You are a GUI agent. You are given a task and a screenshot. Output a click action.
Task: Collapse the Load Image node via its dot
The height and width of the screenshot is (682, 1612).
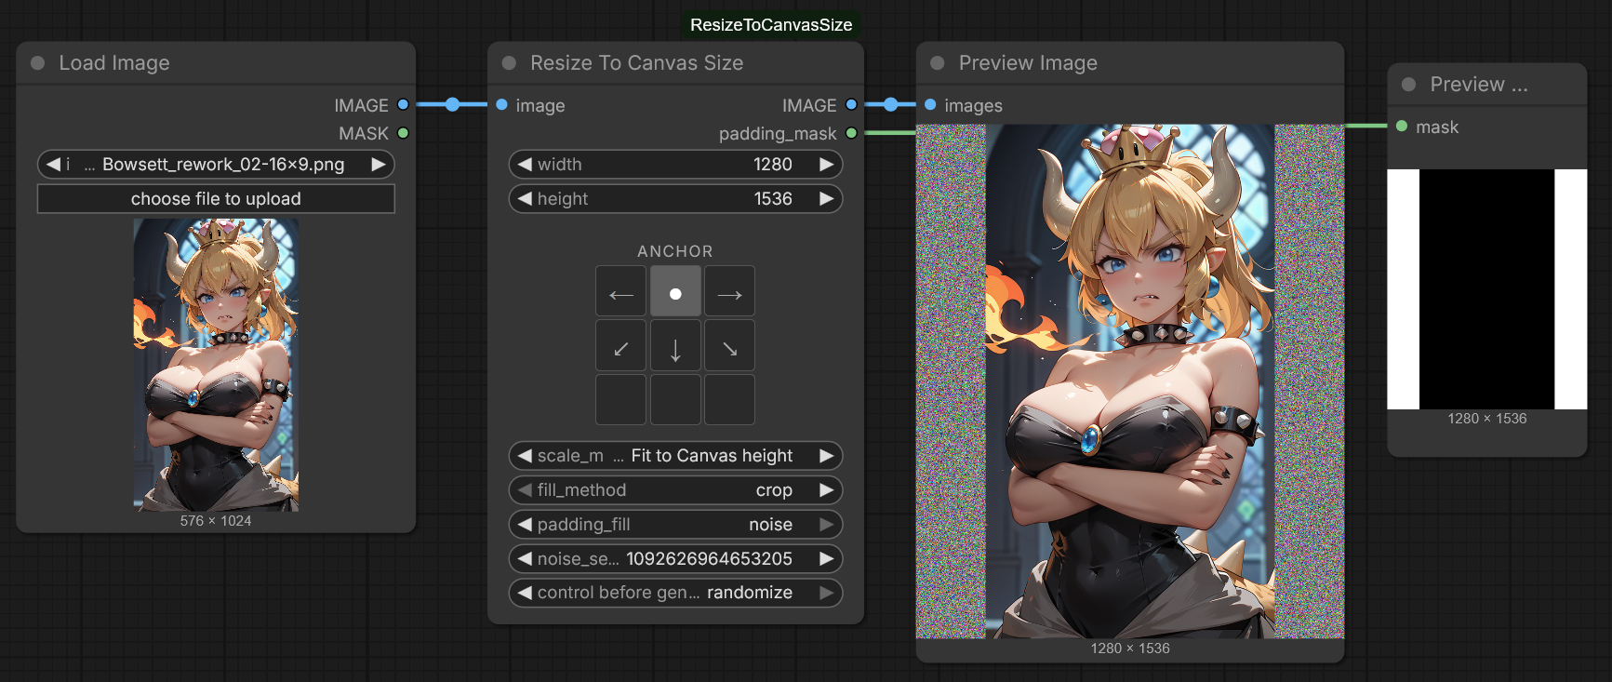pos(38,63)
